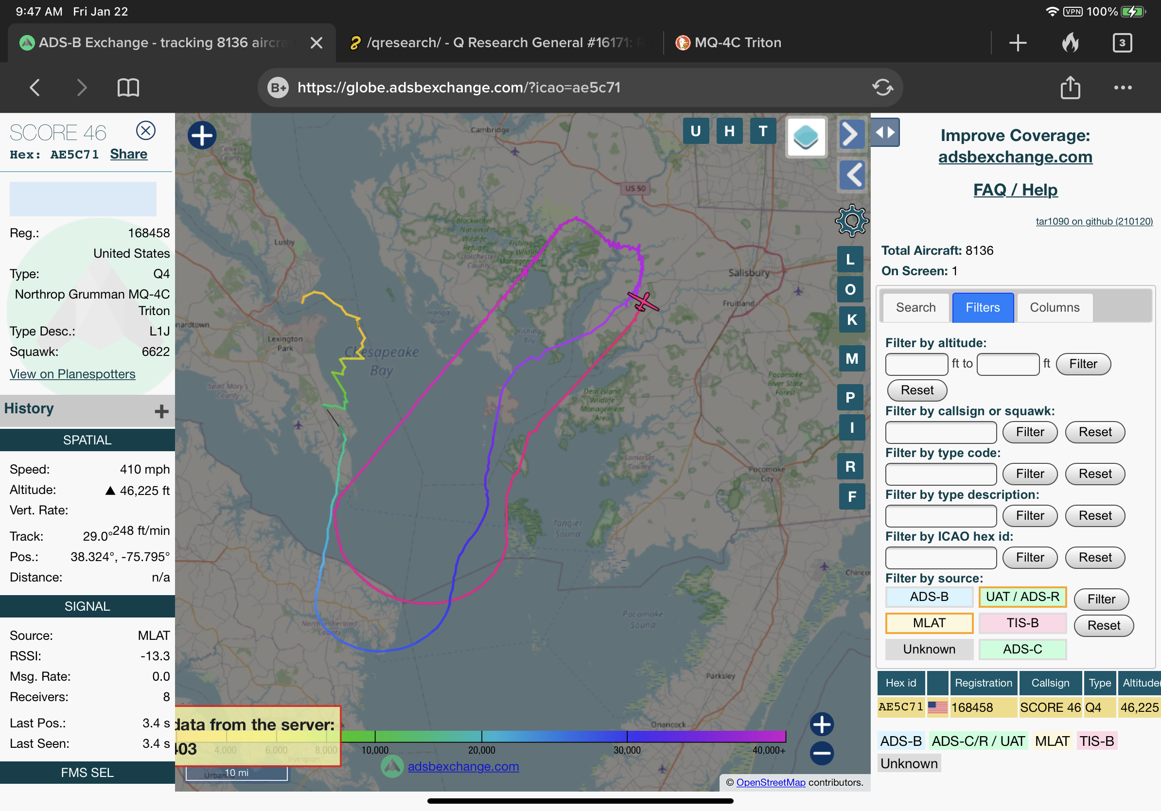Switch to the Columns tab
Image resolution: width=1161 pixels, height=811 pixels.
(1055, 307)
